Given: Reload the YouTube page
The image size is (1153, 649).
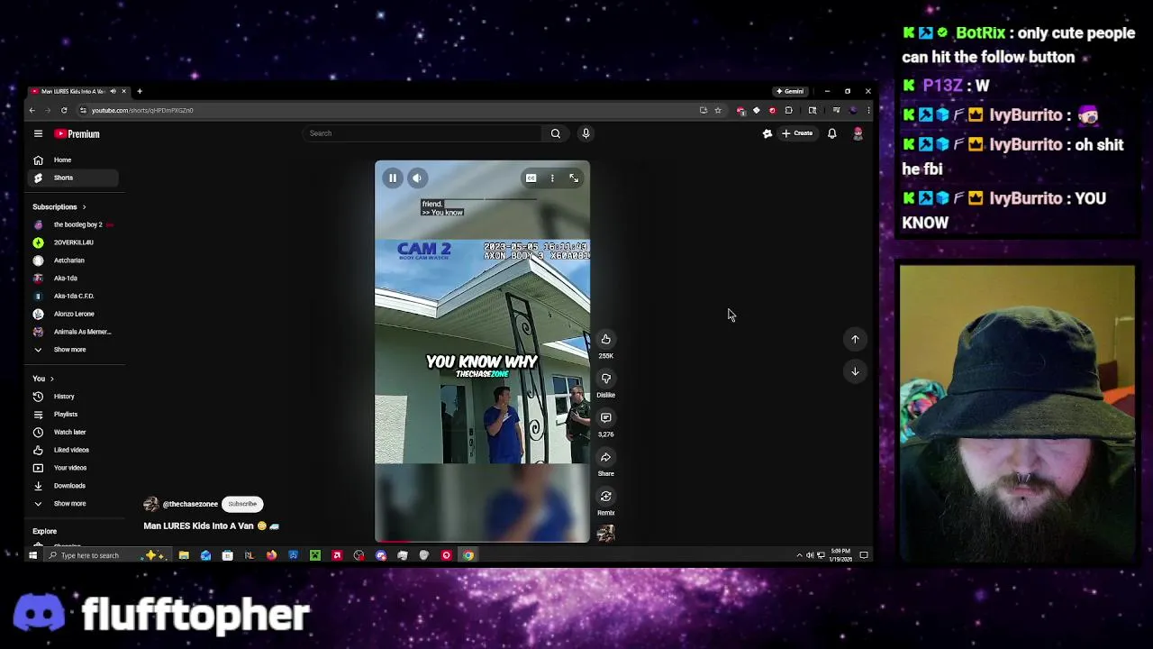Looking at the screenshot, I should (x=64, y=110).
